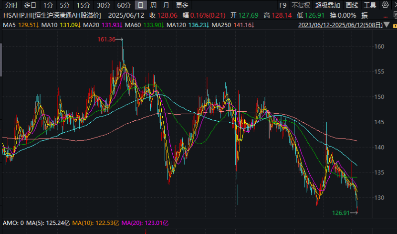The height and width of the screenshot is (234, 397).
Task: Select the 周 weekly period tab
Action: tap(153, 6)
